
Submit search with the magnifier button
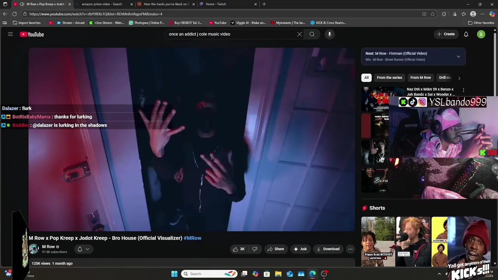312,34
